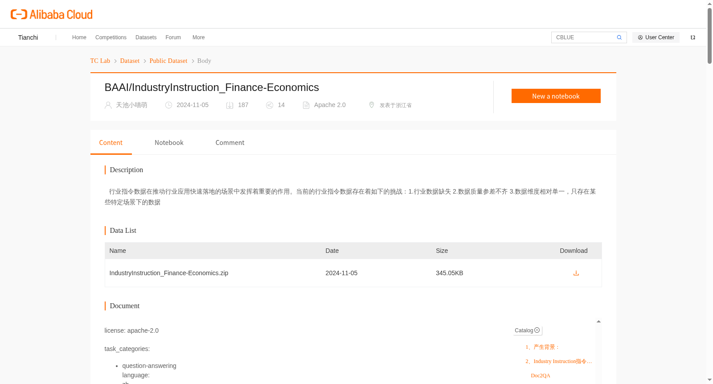Jump to Doc2QA catalog entry
713x384 pixels.
click(541, 376)
